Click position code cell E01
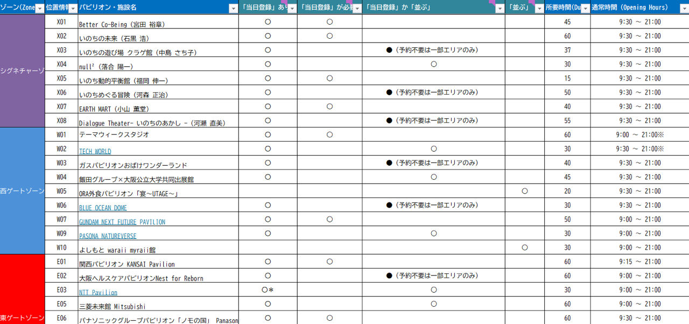 [x=61, y=262]
